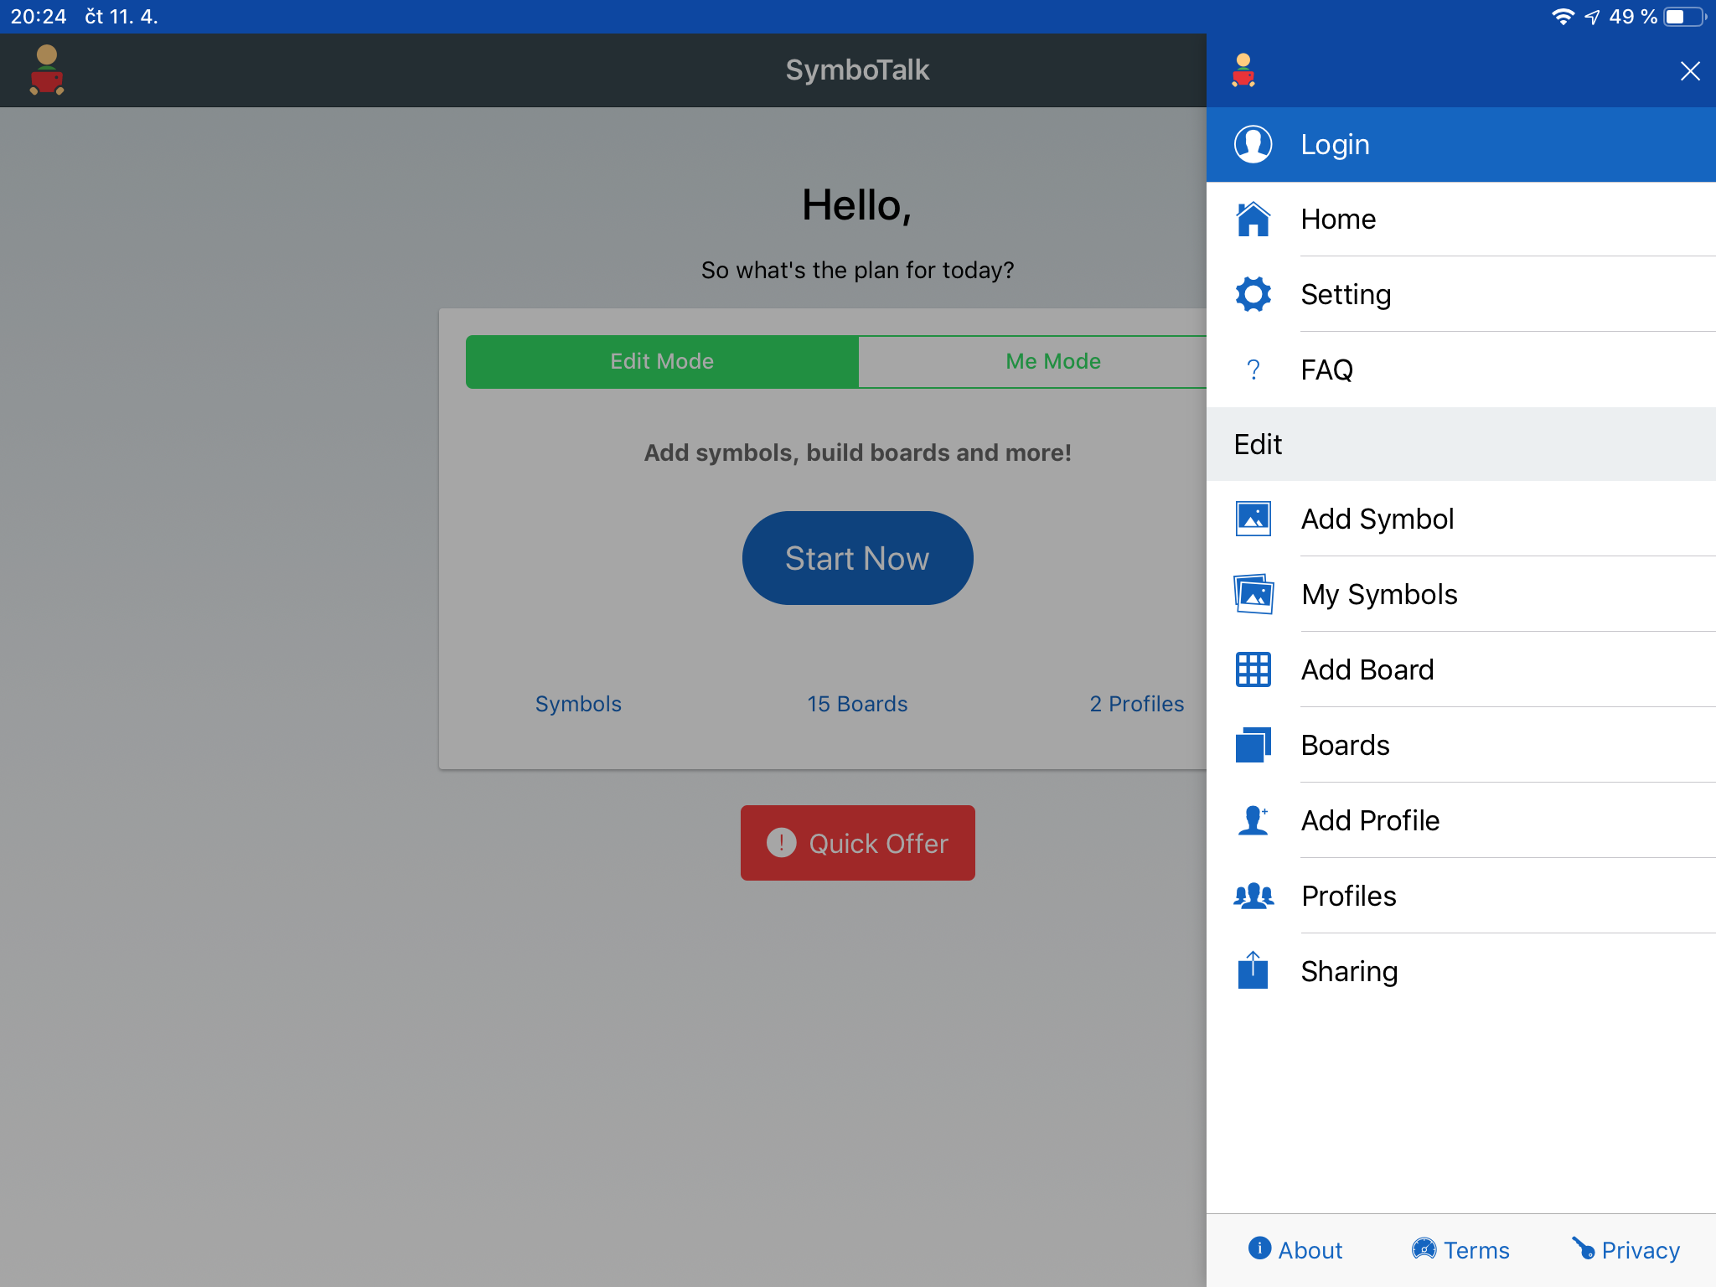
Task: Open the About link in footer
Action: click(x=1295, y=1249)
